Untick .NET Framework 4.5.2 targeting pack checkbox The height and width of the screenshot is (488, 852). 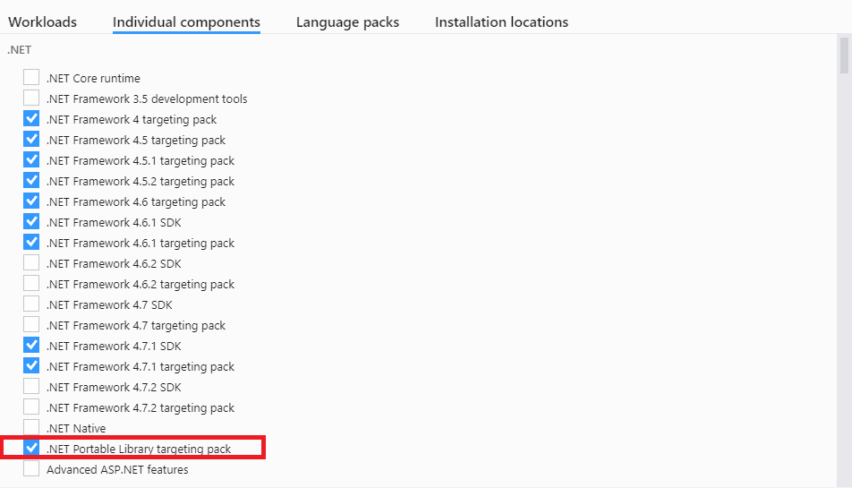(x=31, y=181)
